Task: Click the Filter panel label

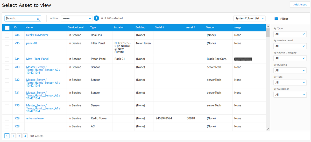Action: pos(284,19)
